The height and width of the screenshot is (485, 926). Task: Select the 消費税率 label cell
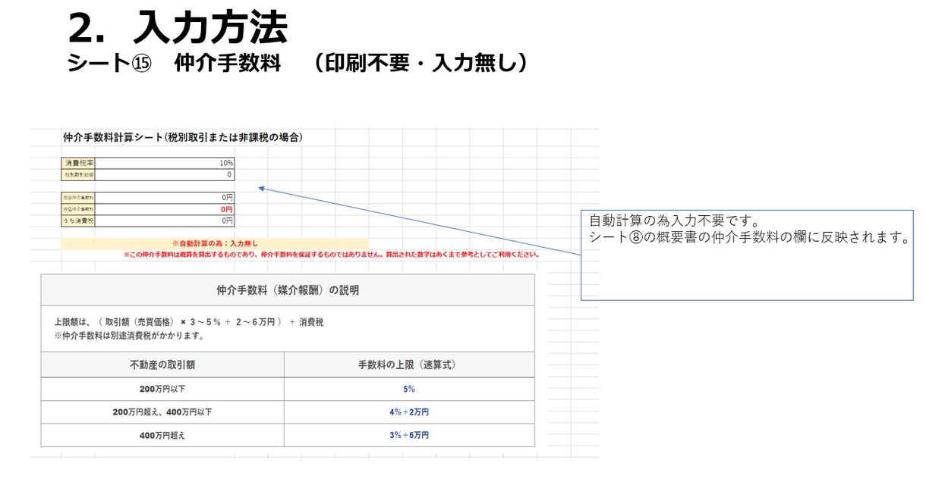(x=79, y=163)
